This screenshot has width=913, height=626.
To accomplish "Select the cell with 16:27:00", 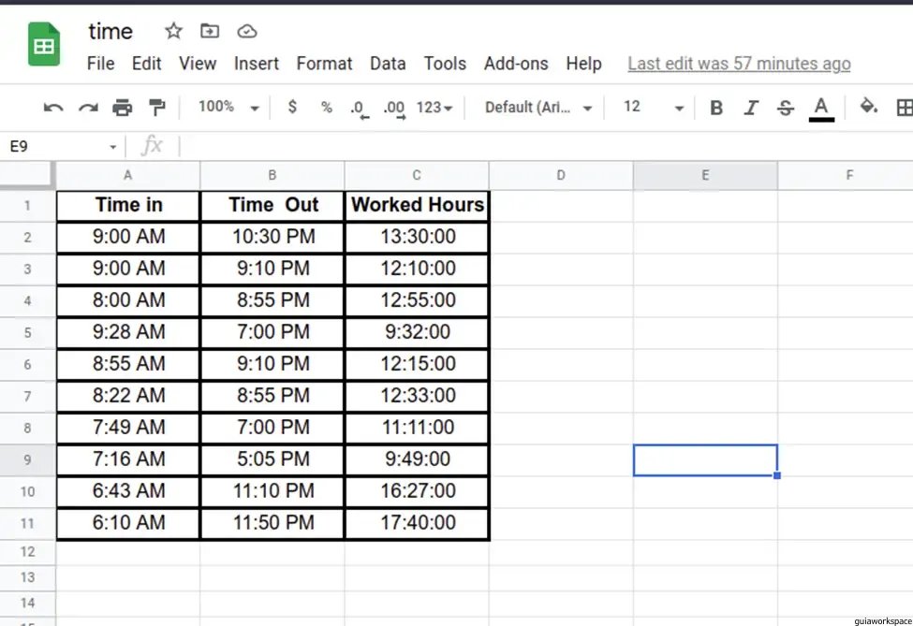I will [x=417, y=491].
